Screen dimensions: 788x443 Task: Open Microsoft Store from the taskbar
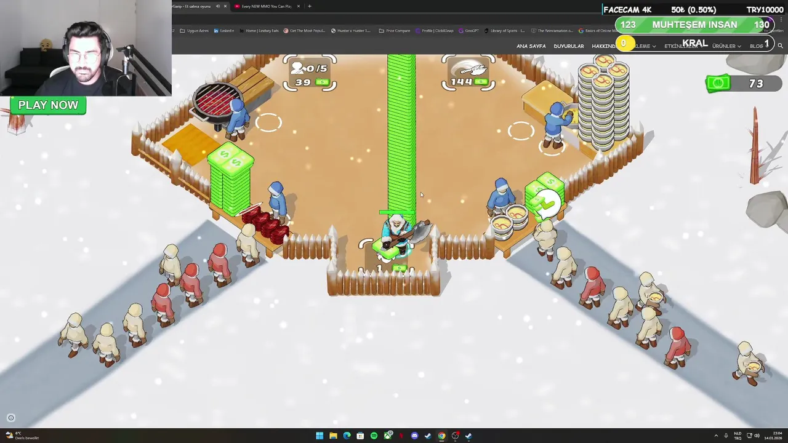pyautogui.click(x=360, y=436)
